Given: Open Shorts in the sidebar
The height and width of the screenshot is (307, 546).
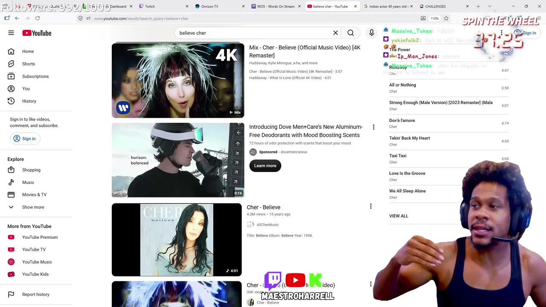Looking at the screenshot, I should 36,64.
